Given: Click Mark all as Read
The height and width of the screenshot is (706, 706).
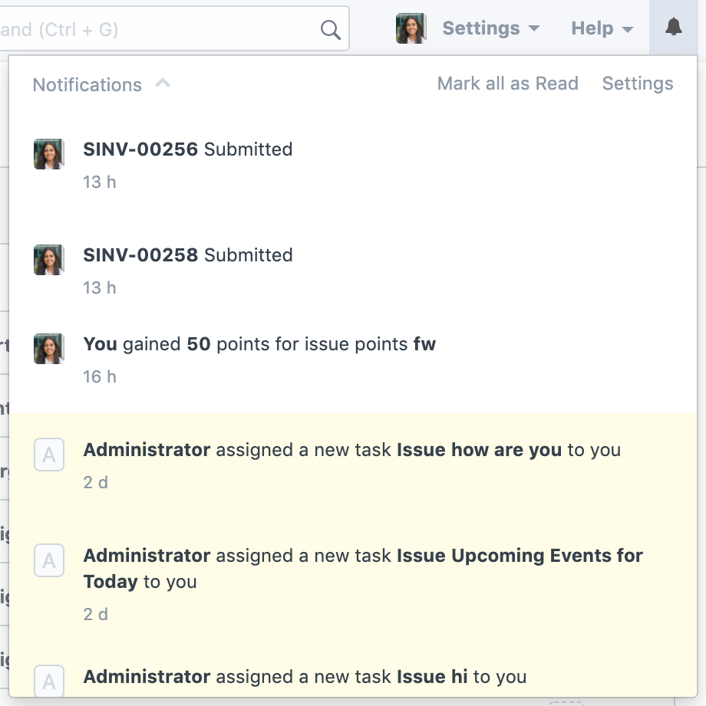Looking at the screenshot, I should click(507, 84).
